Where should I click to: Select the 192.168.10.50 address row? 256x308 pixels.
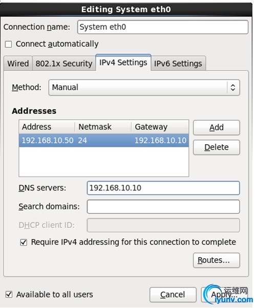click(104, 141)
